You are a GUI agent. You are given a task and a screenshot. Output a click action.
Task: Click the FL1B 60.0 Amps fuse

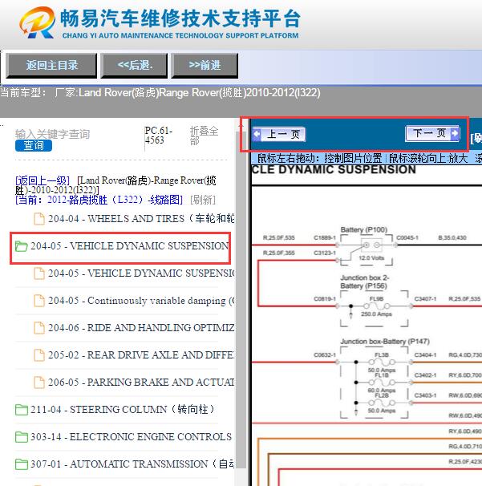click(381, 383)
